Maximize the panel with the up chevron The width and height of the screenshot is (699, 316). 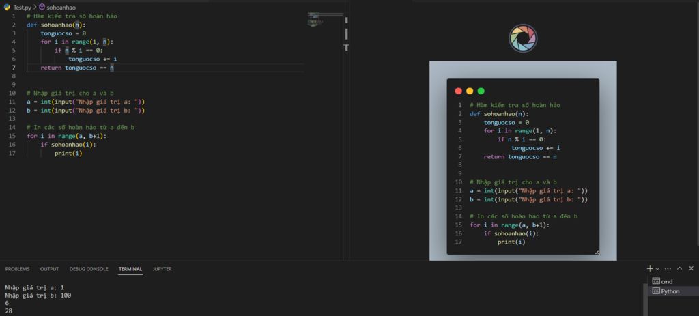point(681,269)
